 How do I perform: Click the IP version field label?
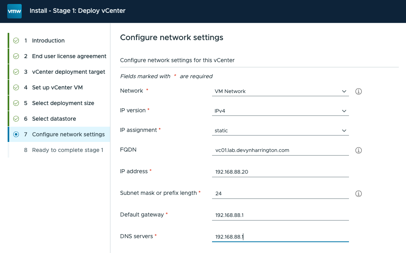[x=133, y=110]
